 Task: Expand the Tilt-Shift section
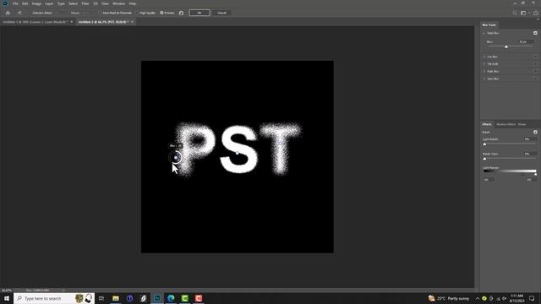(484, 64)
